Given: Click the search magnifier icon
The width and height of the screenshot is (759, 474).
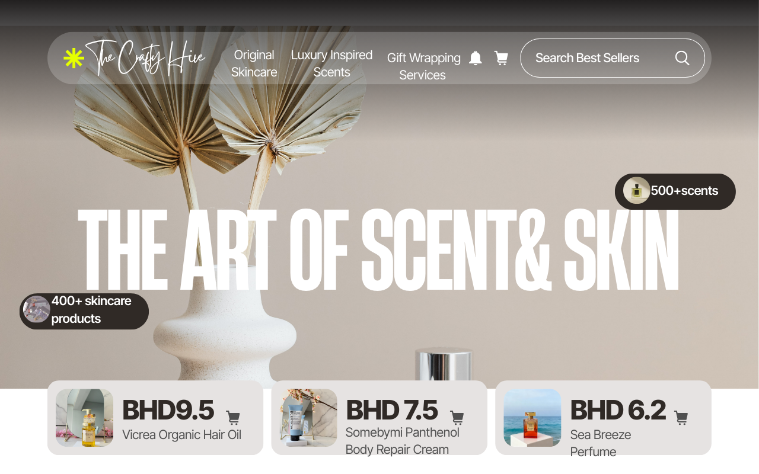Looking at the screenshot, I should click(682, 57).
